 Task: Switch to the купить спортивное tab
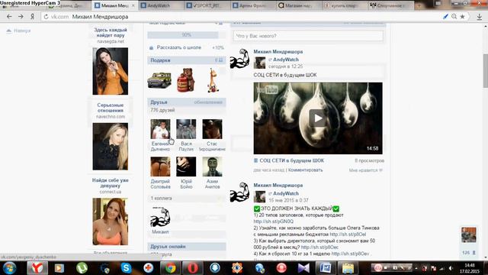point(345,5)
